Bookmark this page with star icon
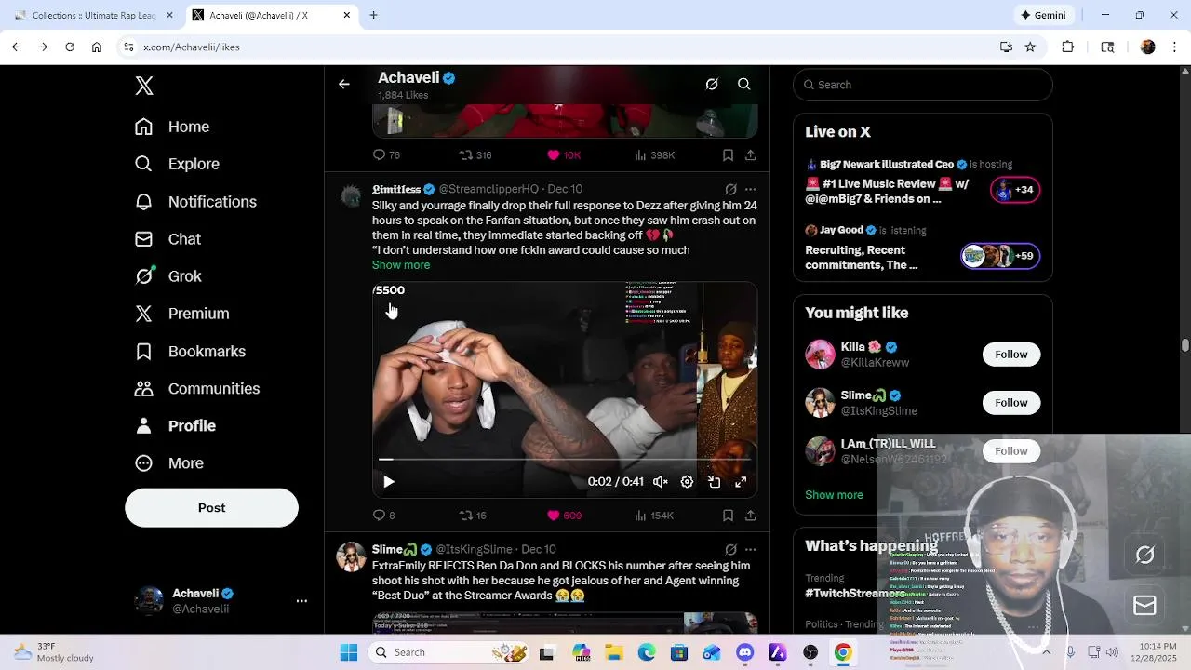The width and height of the screenshot is (1191, 670). pyautogui.click(x=1030, y=47)
